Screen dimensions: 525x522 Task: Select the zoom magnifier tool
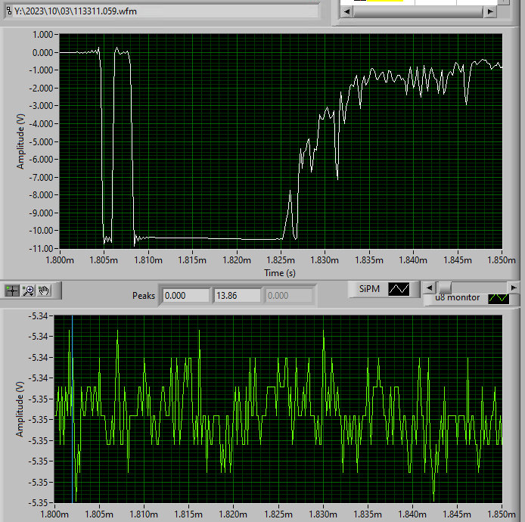(29, 291)
